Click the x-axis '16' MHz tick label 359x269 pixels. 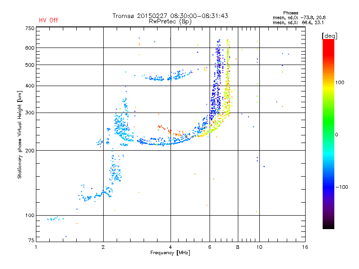[305, 247]
